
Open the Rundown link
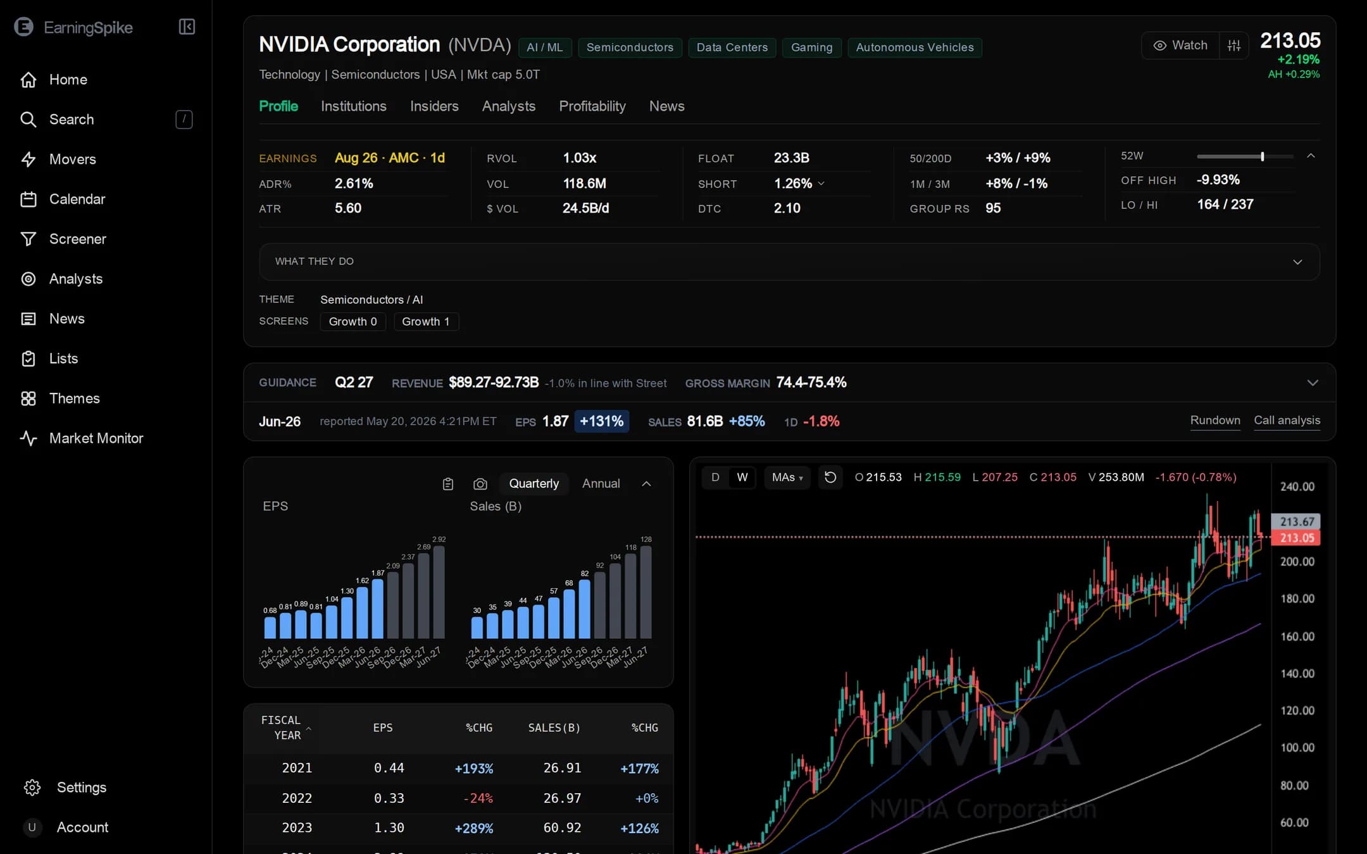point(1215,421)
